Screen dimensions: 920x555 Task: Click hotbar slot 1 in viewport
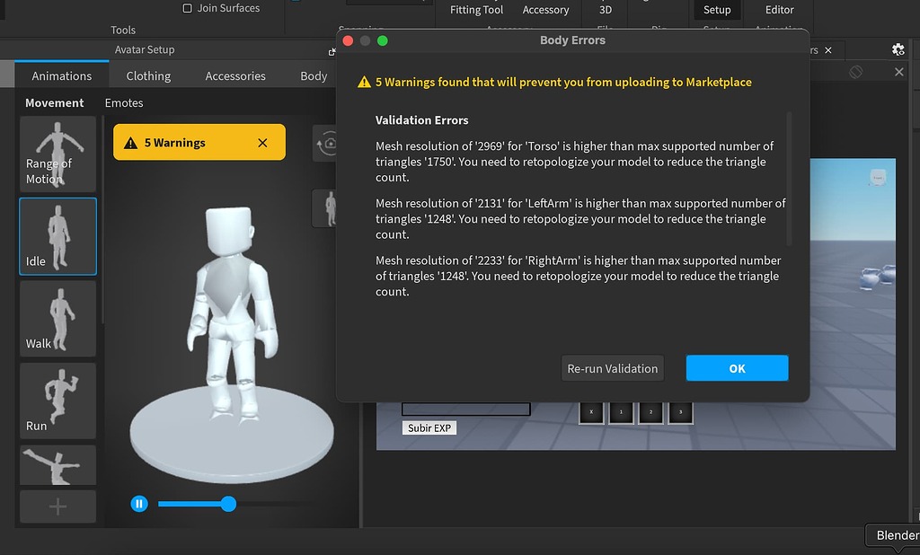(621, 412)
